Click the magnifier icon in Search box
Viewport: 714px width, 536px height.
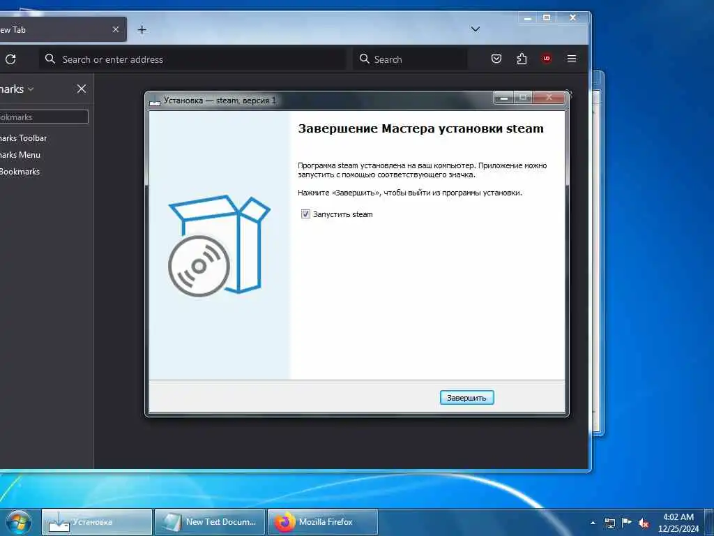click(x=364, y=59)
